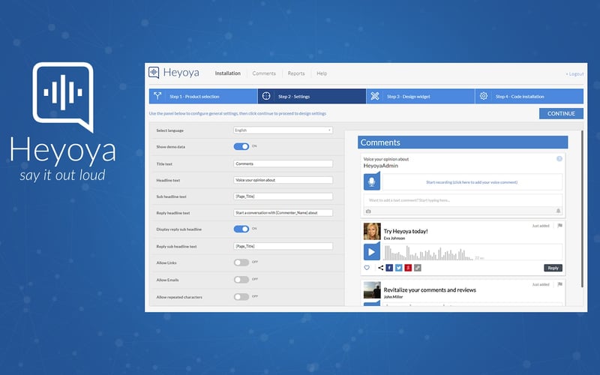Screen dimensions: 600x375
Task: Click the preview panel vertical scrollbar
Action: pos(582,208)
